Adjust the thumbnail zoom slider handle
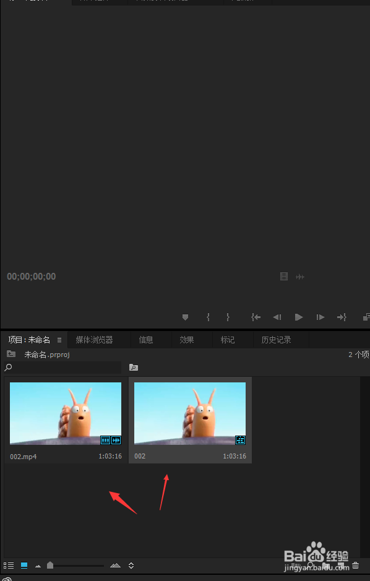Image resolution: width=370 pixels, height=581 pixels. 50,565
